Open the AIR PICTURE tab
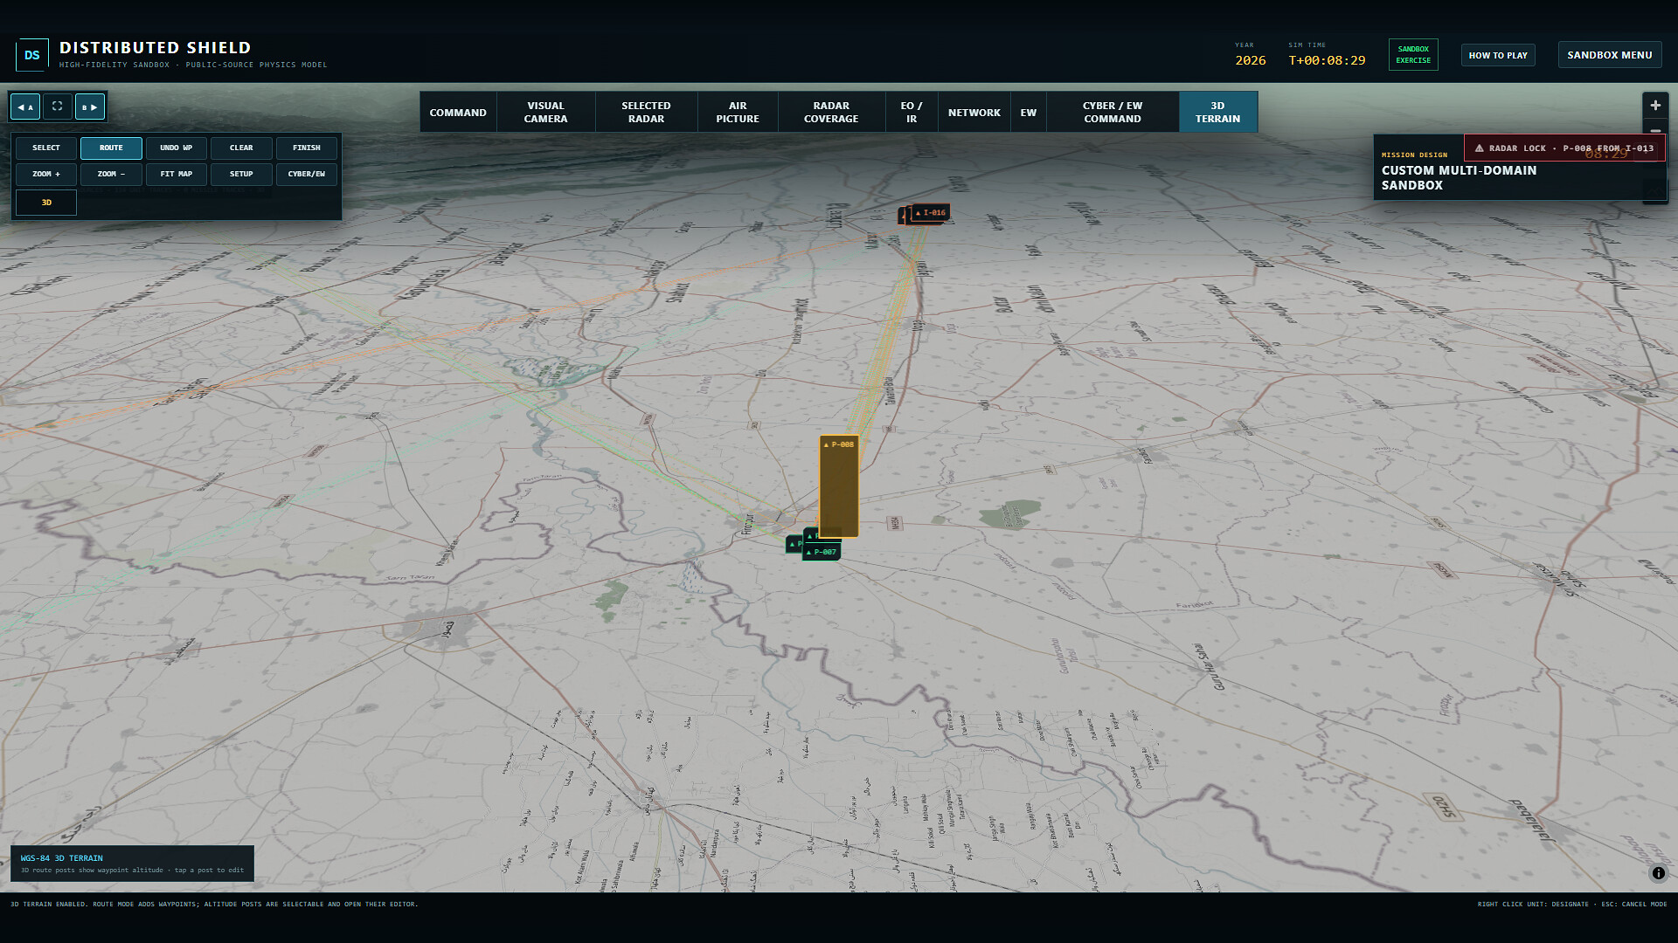The image size is (1678, 943). [x=738, y=113]
